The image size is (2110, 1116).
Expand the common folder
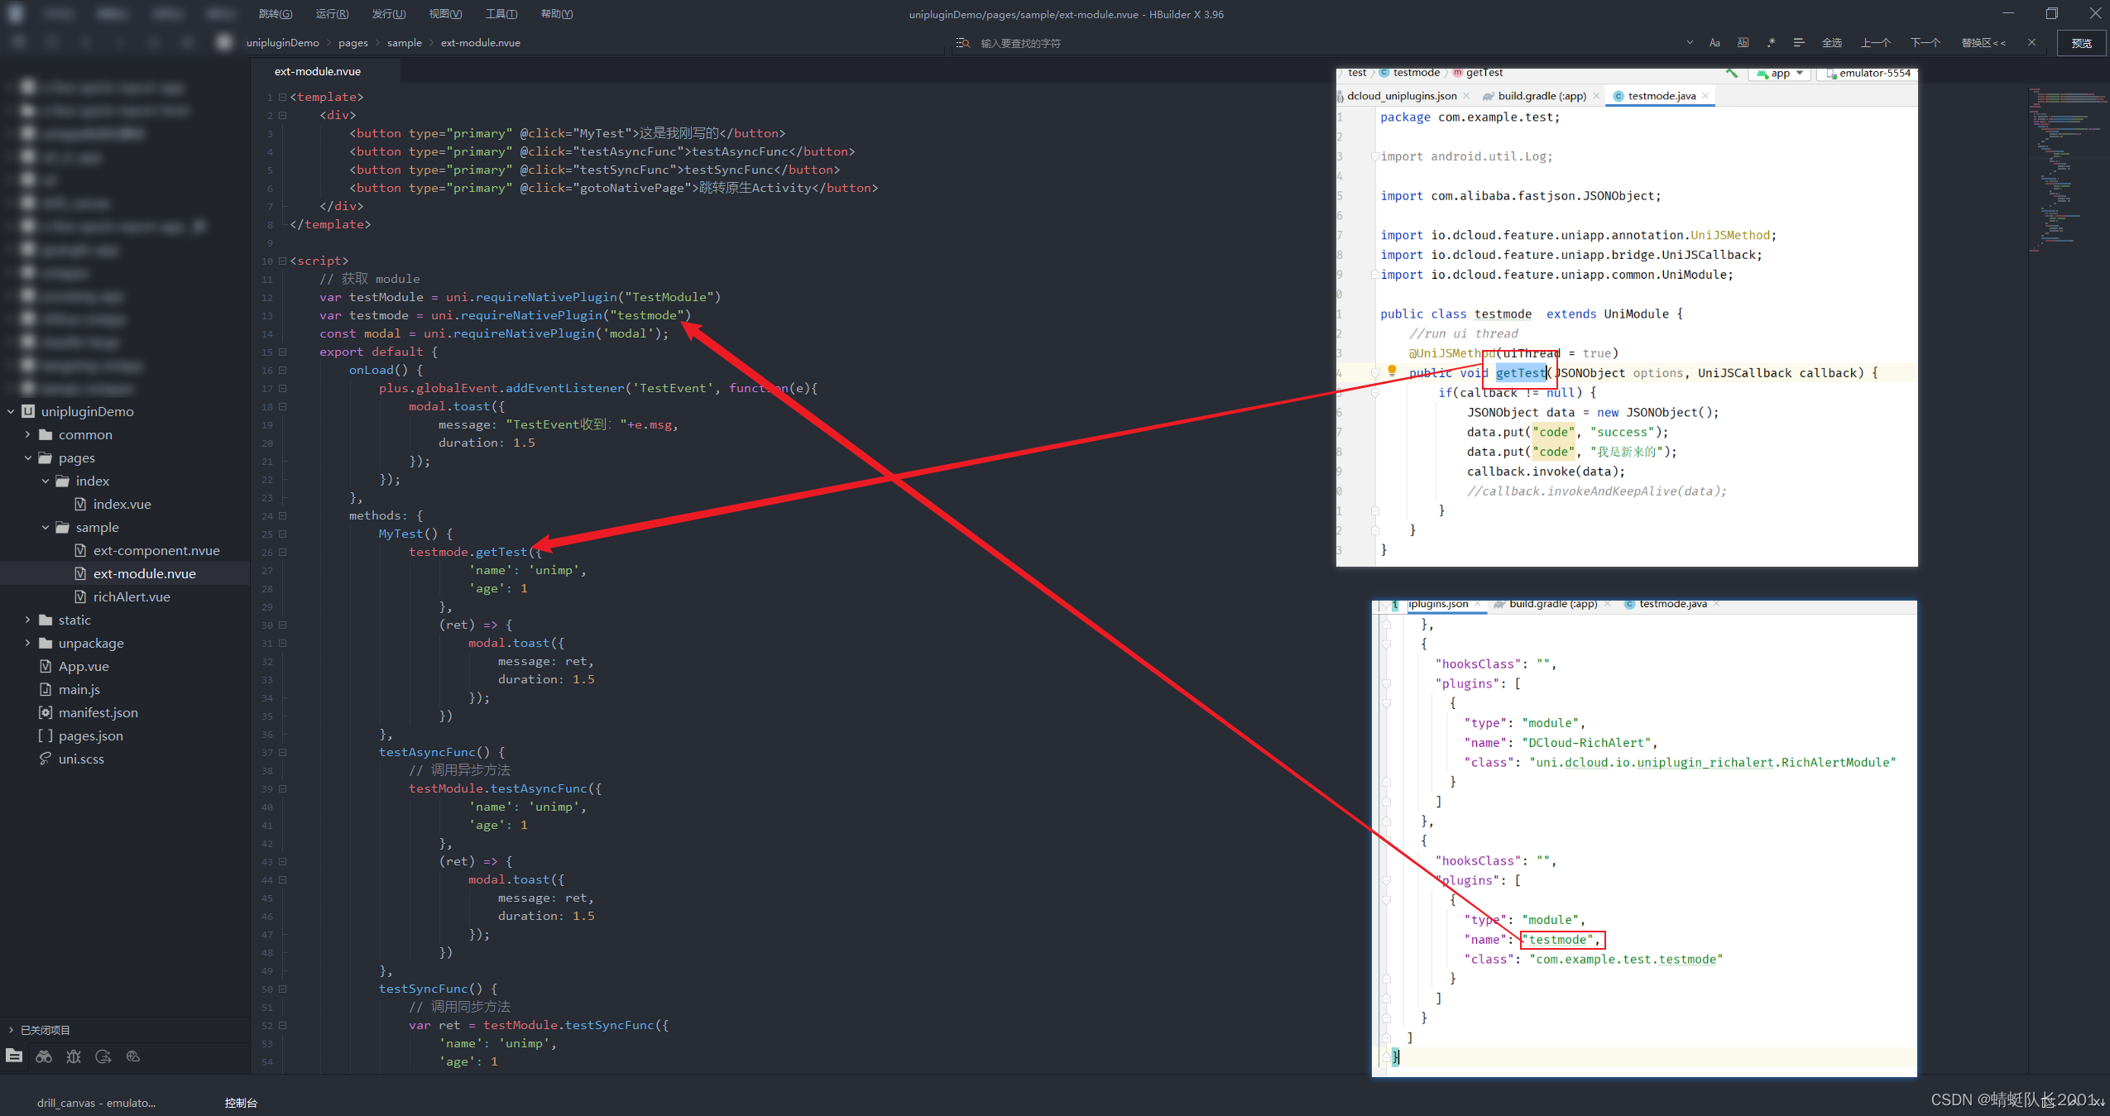coord(27,434)
